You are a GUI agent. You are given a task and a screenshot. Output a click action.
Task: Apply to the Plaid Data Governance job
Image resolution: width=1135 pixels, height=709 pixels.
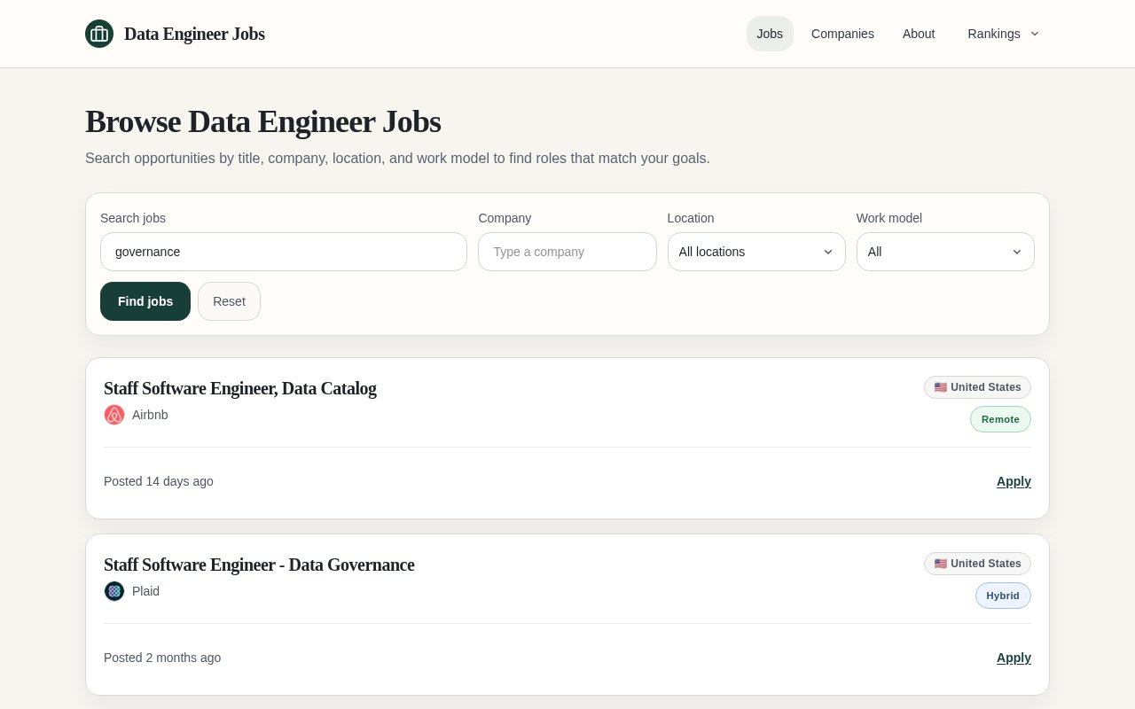(1014, 658)
